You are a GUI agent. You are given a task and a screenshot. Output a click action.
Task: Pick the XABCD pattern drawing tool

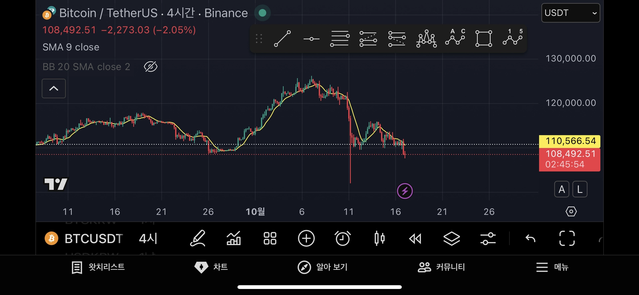pos(426,39)
